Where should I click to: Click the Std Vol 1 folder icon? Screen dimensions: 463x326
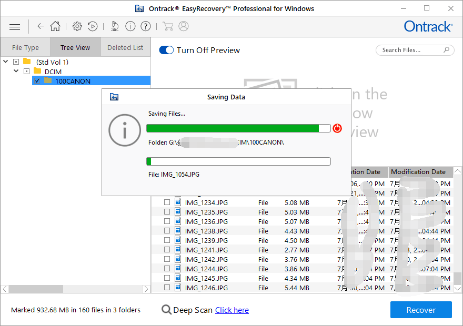click(27, 62)
